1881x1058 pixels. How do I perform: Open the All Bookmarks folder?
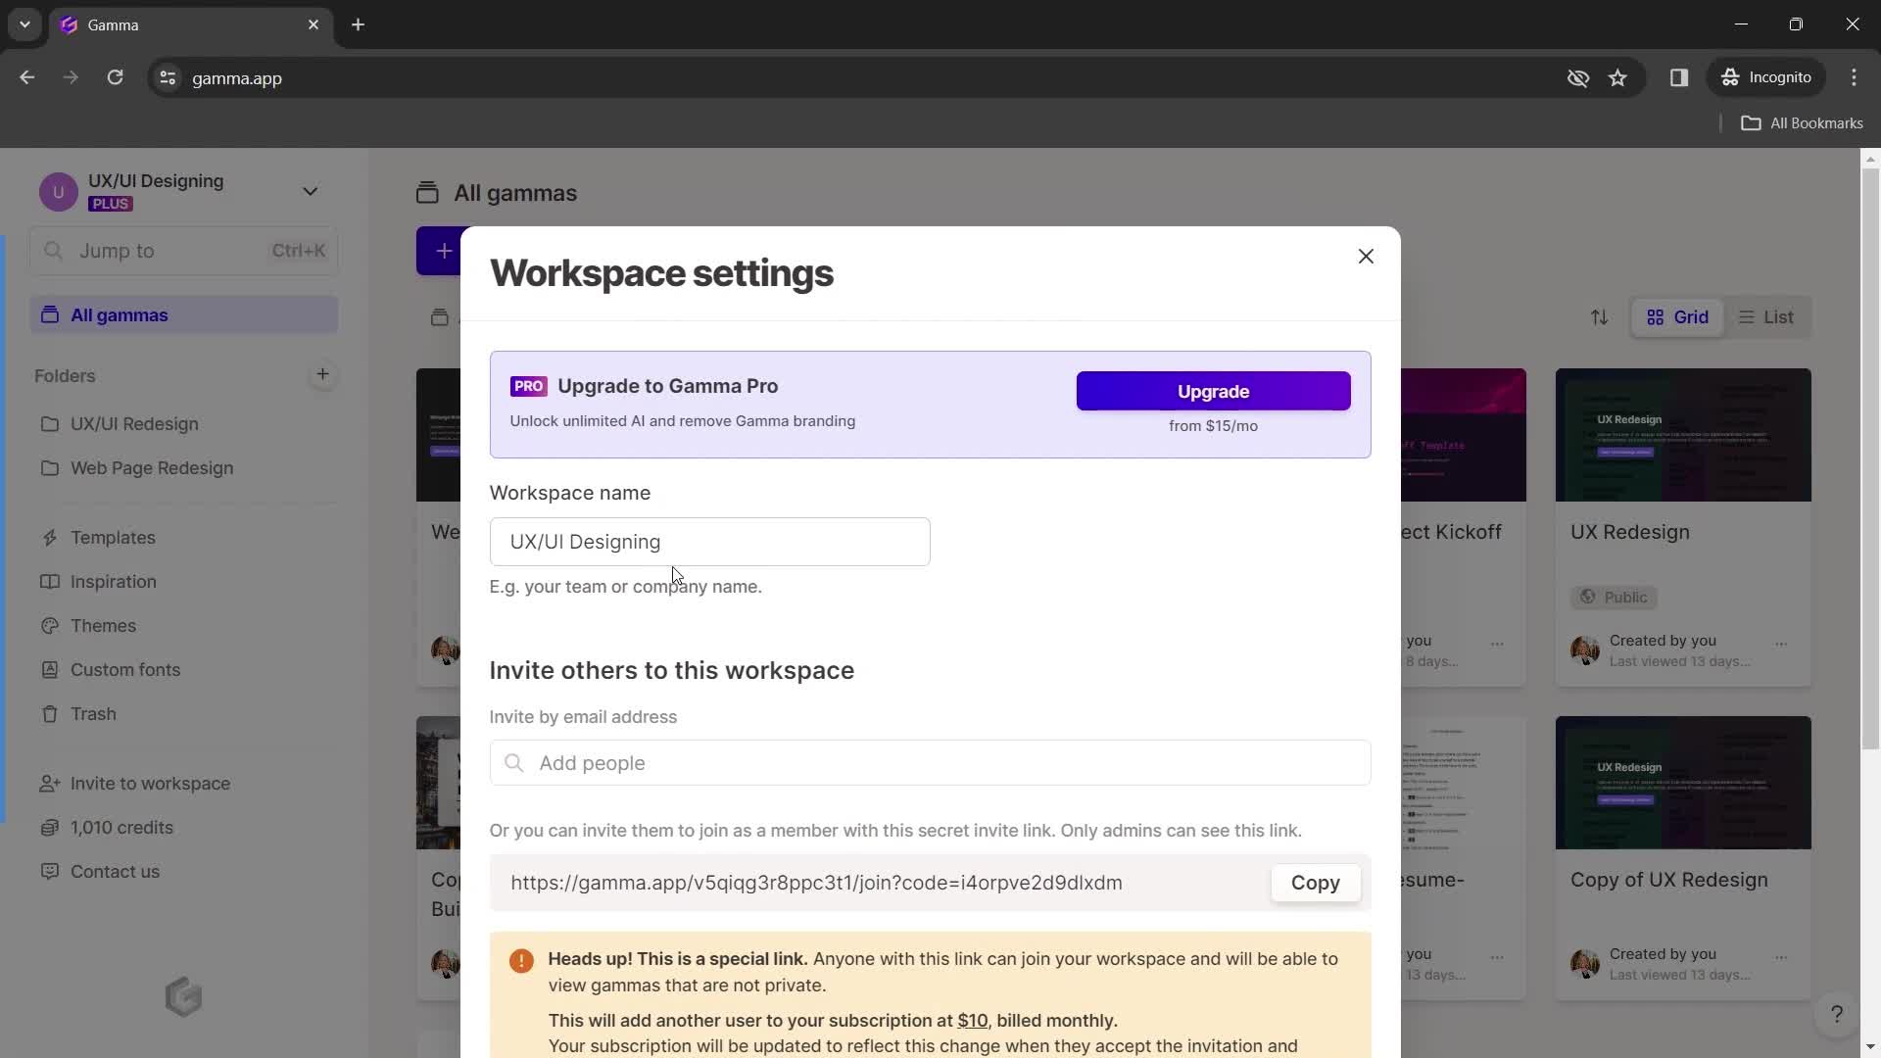click(1802, 123)
